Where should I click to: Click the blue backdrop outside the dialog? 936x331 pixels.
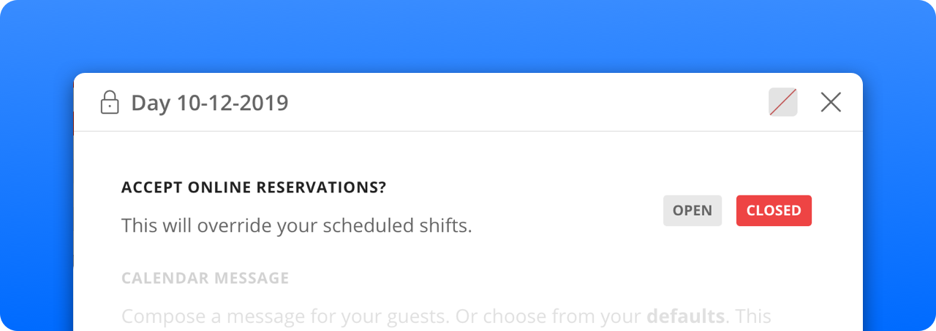[x=468, y=36]
